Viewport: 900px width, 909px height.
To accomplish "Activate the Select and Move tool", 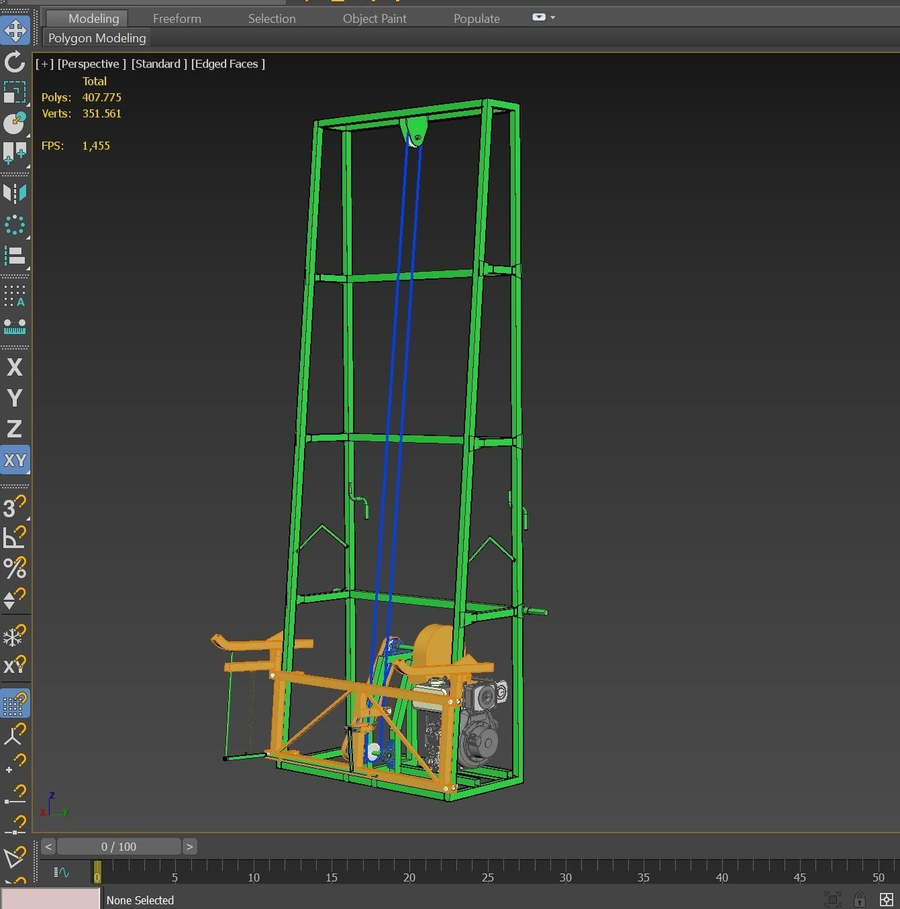I will pos(15,31).
